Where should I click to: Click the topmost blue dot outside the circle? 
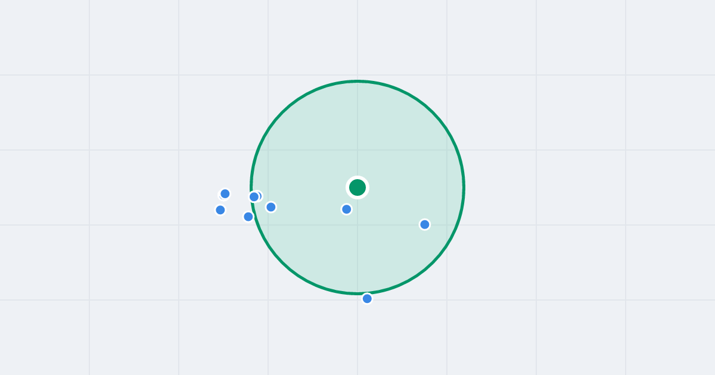click(x=225, y=193)
